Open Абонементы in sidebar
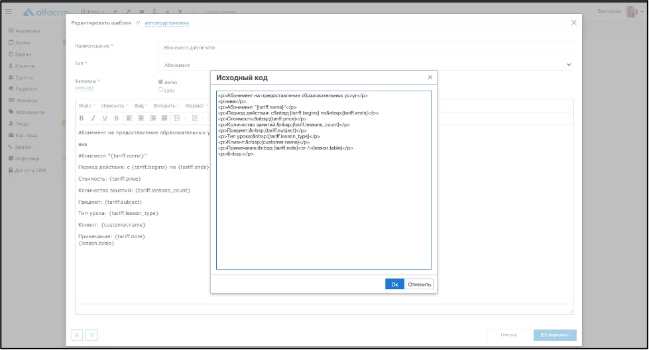The image size is (649, 350). tap(27, 112)
